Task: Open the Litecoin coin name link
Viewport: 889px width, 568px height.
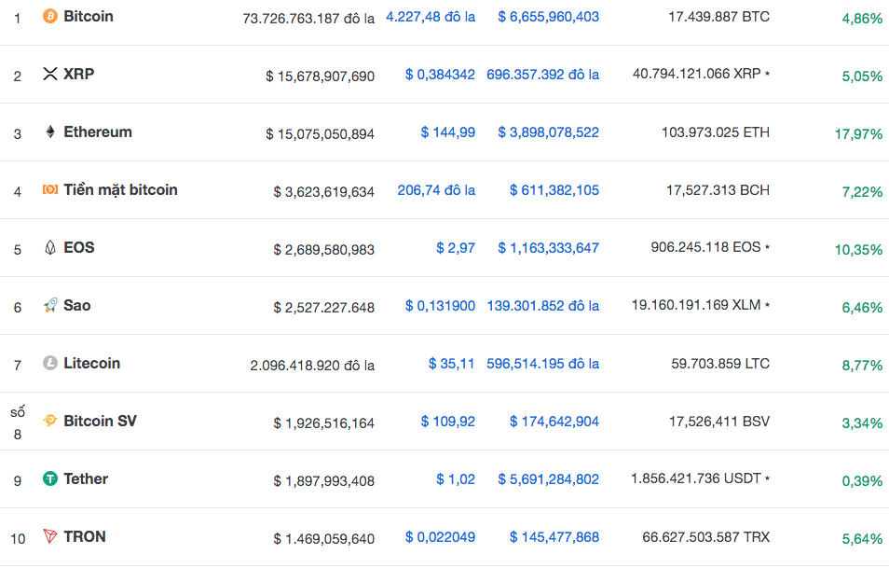Action: [x=92, y=364]
